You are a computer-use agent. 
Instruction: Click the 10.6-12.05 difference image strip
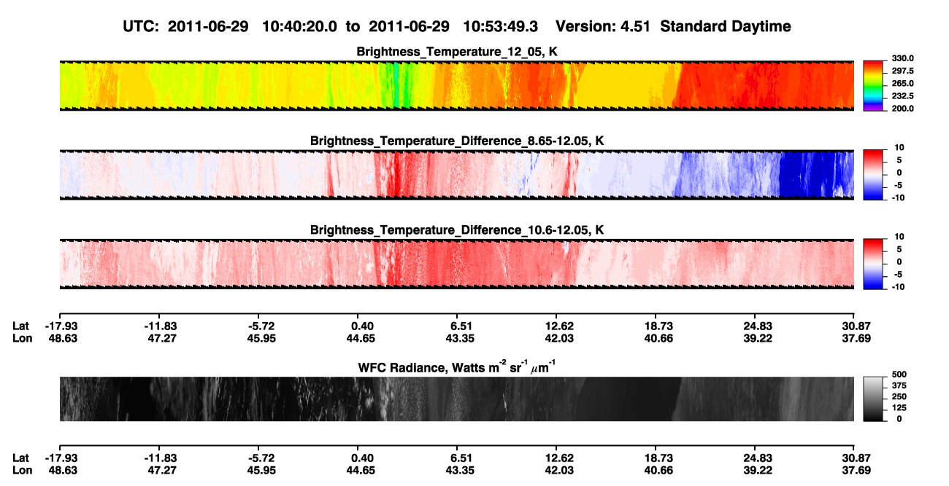pos(456,264)
